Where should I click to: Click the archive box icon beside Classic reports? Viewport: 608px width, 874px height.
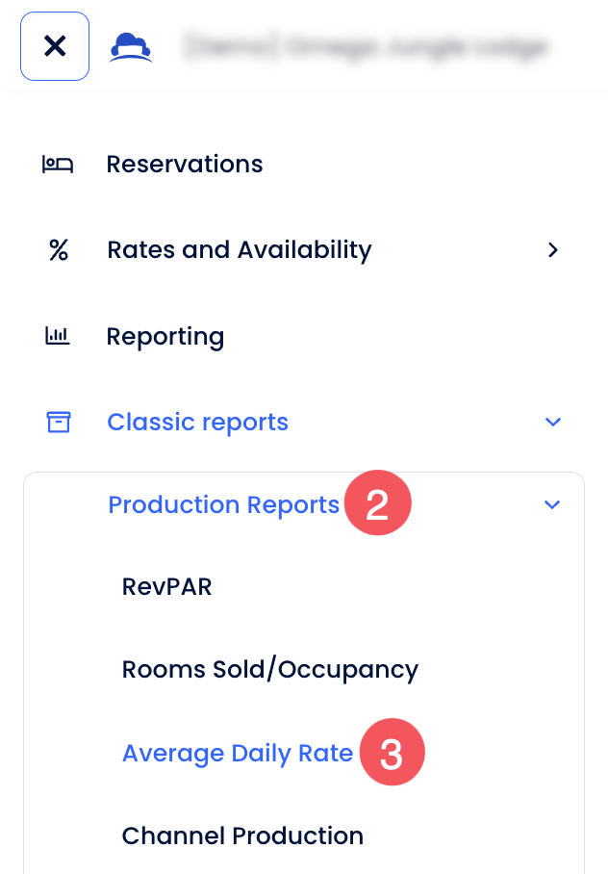(x=59, y=422)
